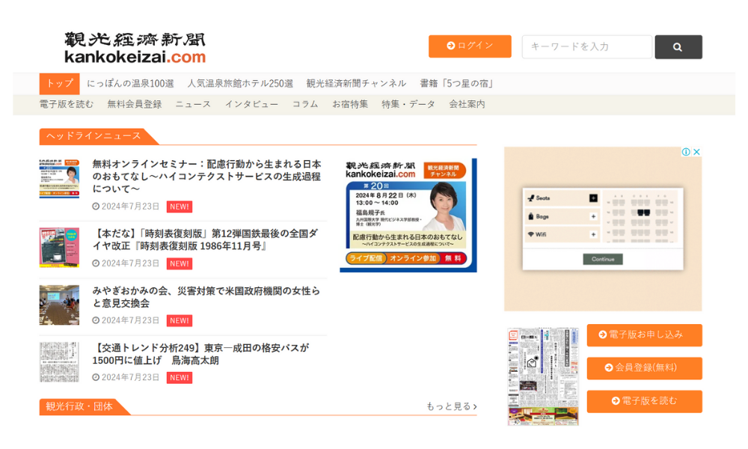
Task: Open the 時刻表復刻版 article thumbnail
Action: click(x=59, y=248)
